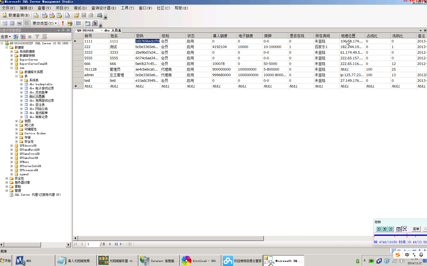This screenshot has width=427, height=266.
Task: Click the Open File folder icon
Action: pyautogui.click(x=76, y=15)
